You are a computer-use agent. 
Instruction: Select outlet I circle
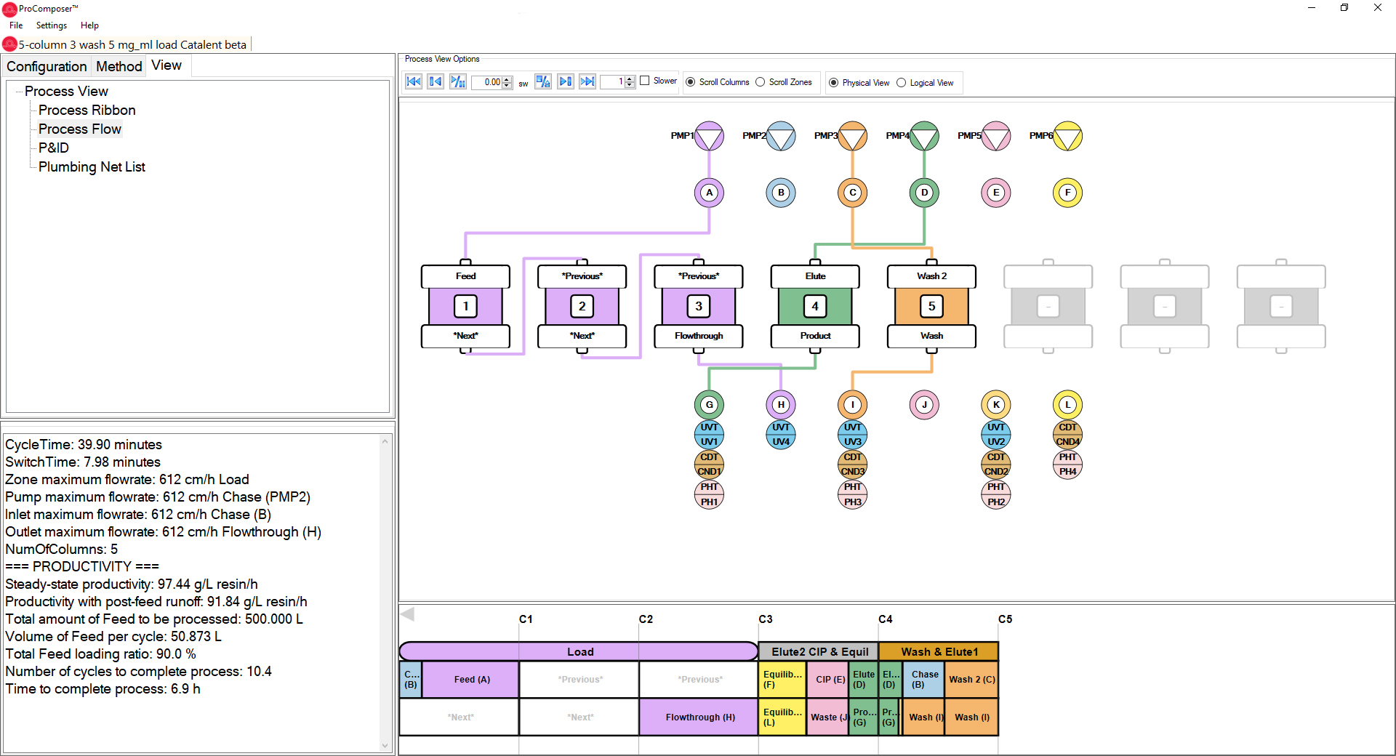click(853, 405)
